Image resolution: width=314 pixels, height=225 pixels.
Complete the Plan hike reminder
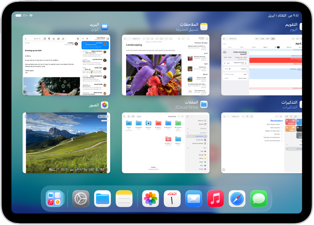(x=282, y=134)
